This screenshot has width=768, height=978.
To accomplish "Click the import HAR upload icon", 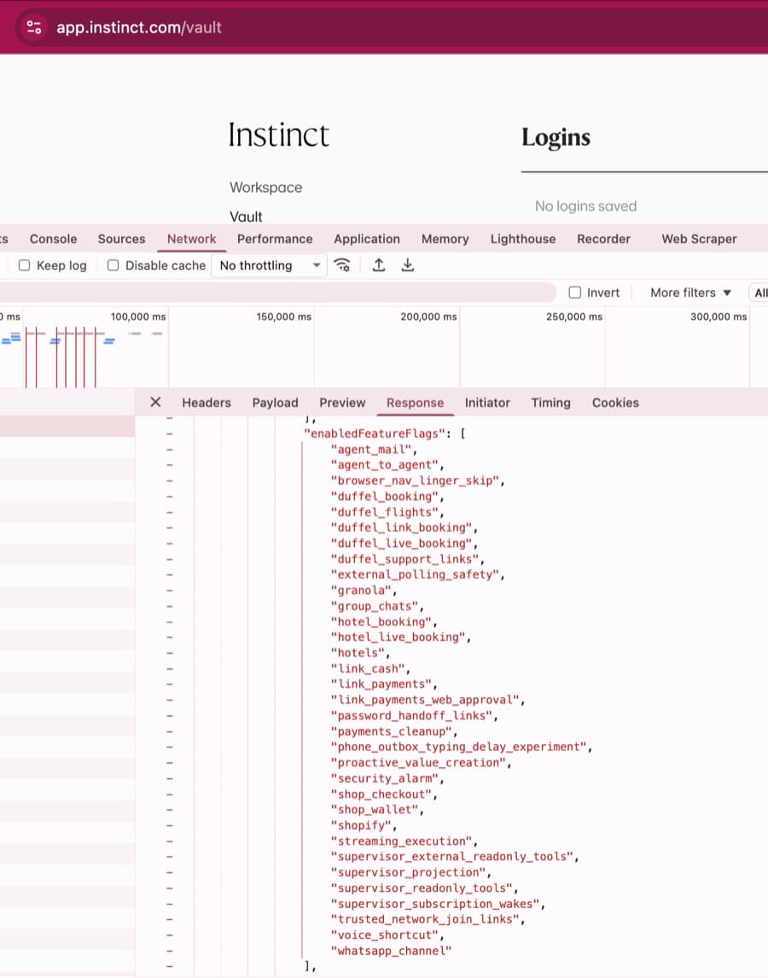I will (379, 265).
